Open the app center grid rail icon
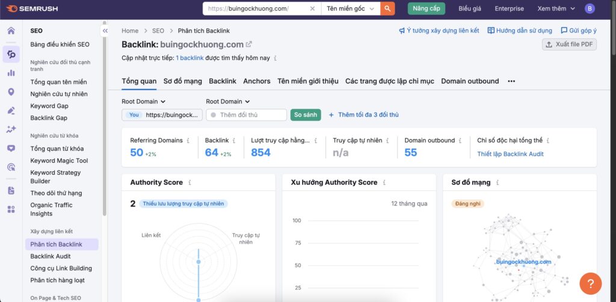The width and height of the screenshot is (616, 302). pyautogui.click(x=11, y=210)
